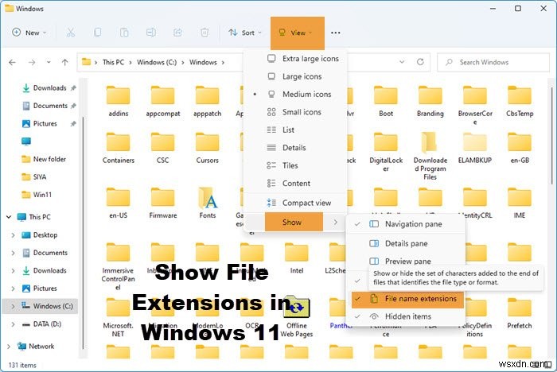Image resolution: width=557 pixels, height=372 pixels.
Task: Expand Windows (C:) in navigation tree
Action: 14,306
